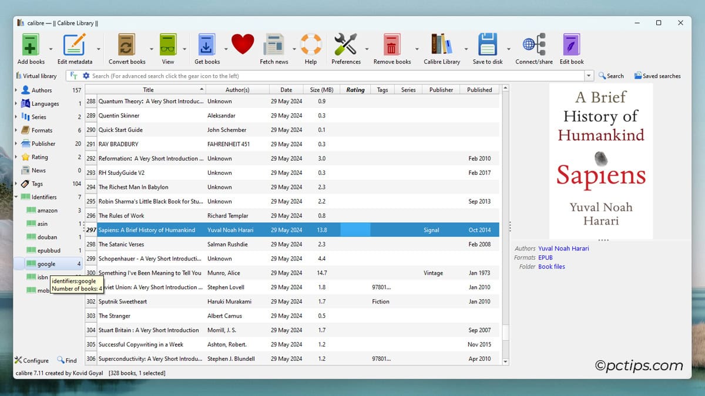Click the Fetch news icon
705x396 pixels.
[274, 46]
